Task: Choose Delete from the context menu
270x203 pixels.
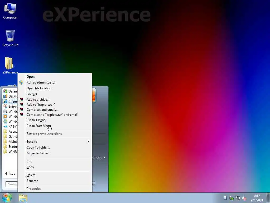Action: click(x=31, y=175)
